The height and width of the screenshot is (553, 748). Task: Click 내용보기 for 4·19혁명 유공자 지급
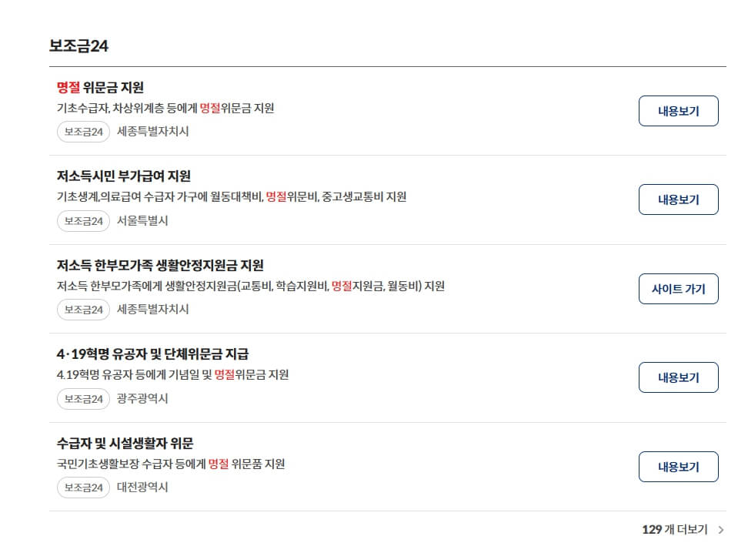click(678, 377)
